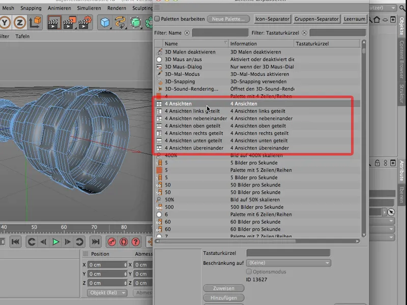Click the X position 0 cm field
Screen dimensions: 407x305
(107, 265)
